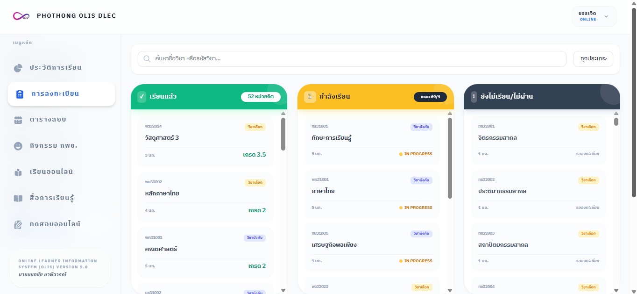Image resolution: width=637 pixels, height=294 pixels.
Task: Click the exclamation icon in ยังไม่เรียน/ไม่ผ่าน header
Action: point(474,97)
